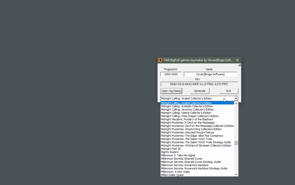This screenshot has width=295, height=185.
Task: Collapse the game selection dropdown arrow
Action: click(236, 98)
